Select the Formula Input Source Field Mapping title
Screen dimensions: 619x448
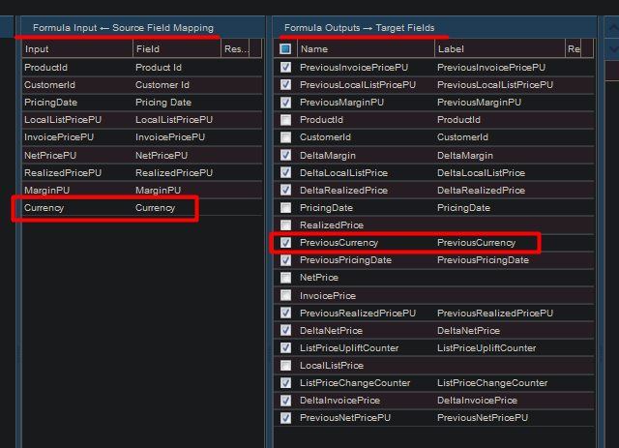[123, 28]
